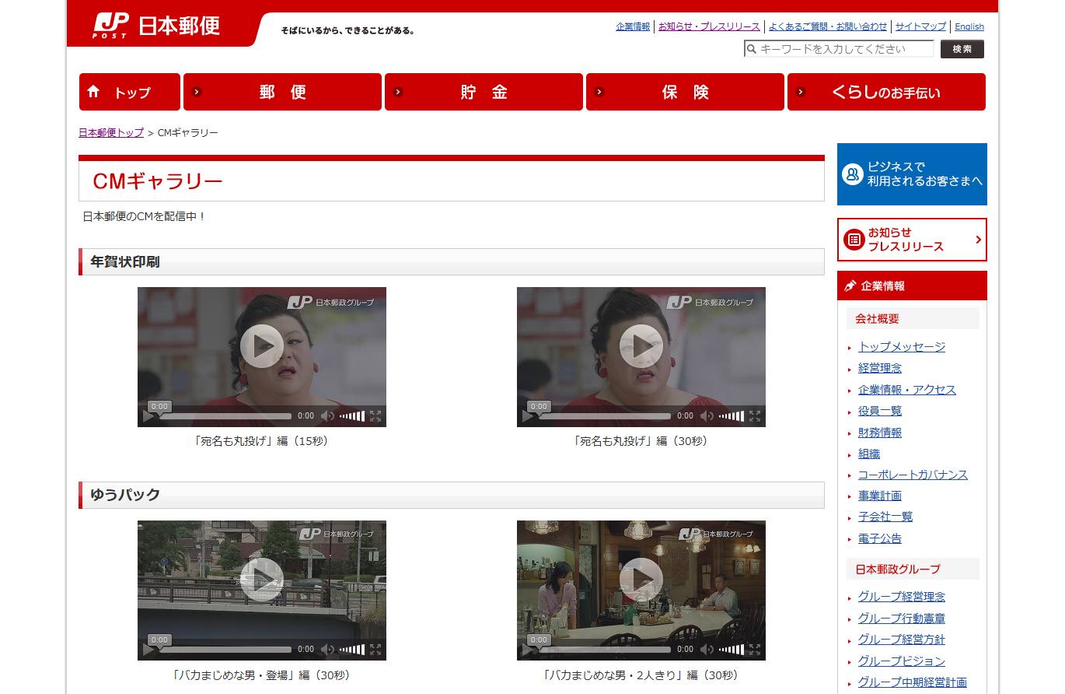Open fullscreen for the 「宛名も丸投げ」30秒 video
The width and height of the screenshot is (1065, 694).
(x=755, y=416)
